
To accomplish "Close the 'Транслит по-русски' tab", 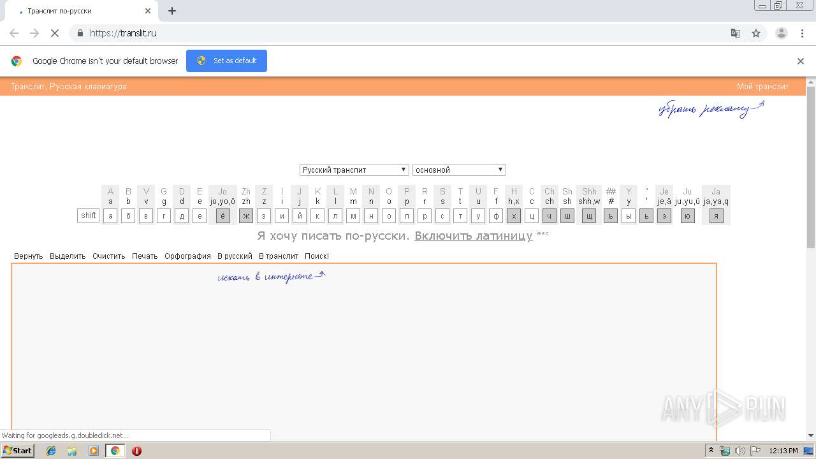I will (x=148, y=11).
